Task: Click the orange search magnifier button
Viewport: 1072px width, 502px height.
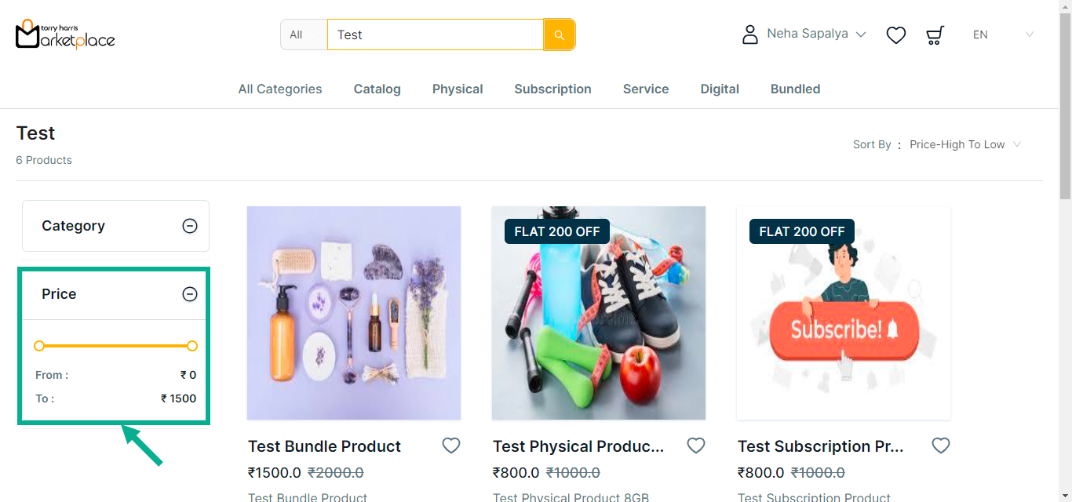Action: (x=559, y=35)
